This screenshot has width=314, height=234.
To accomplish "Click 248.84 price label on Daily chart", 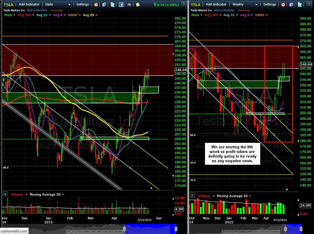I will pos(181,70).
